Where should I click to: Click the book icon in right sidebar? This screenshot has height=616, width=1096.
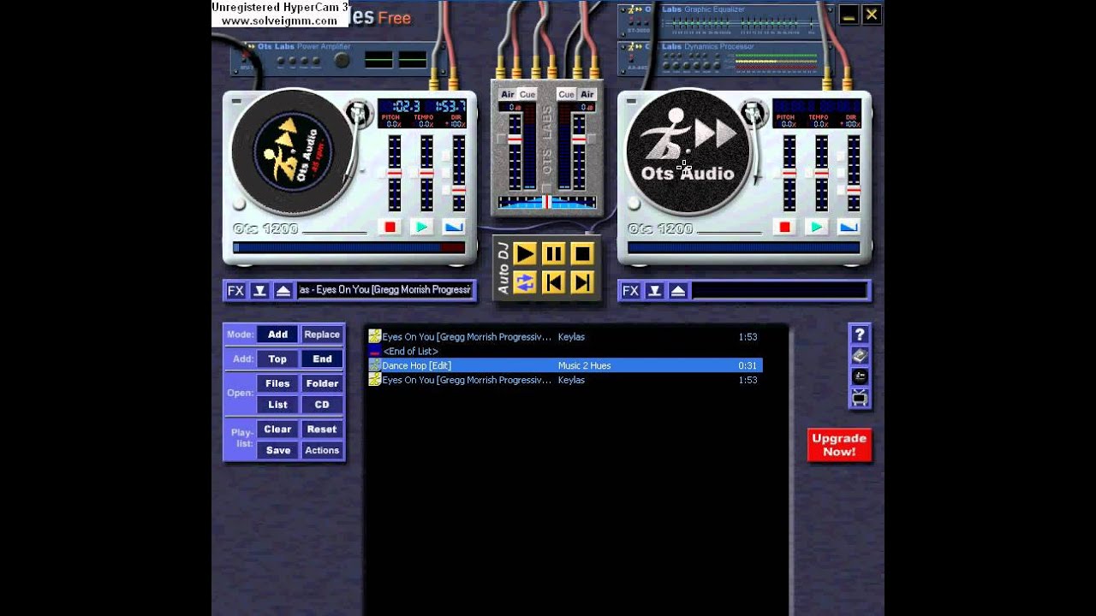[x=860, y=356]
